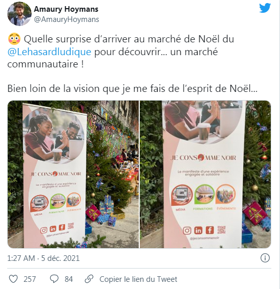
Task: Click Instagram icon on right banner photo
Action: (x=187, y=231)
